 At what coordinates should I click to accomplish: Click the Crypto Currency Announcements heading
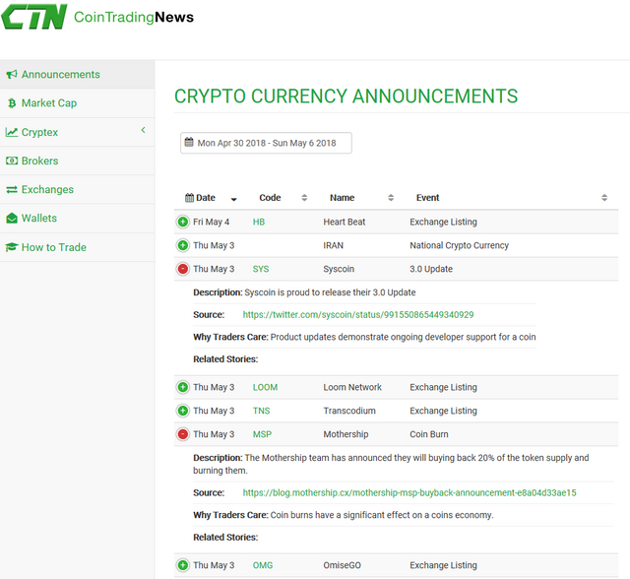tap(346, 96)
